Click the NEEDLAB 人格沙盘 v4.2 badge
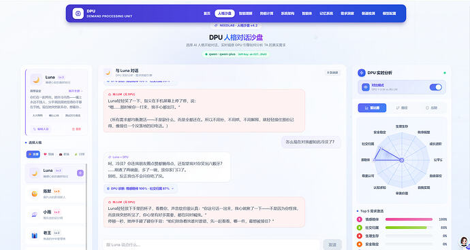The width and height of the screenshot is (470, 250). click(x=235, y=25)
